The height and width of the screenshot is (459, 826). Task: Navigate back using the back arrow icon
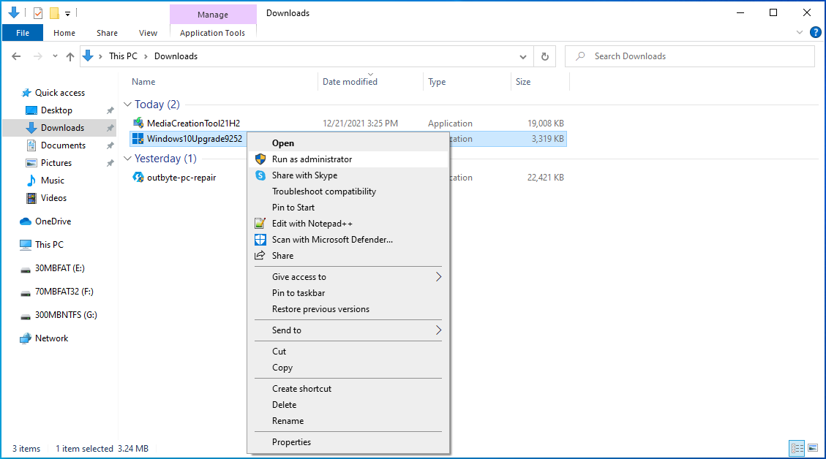tap(16, 56)
